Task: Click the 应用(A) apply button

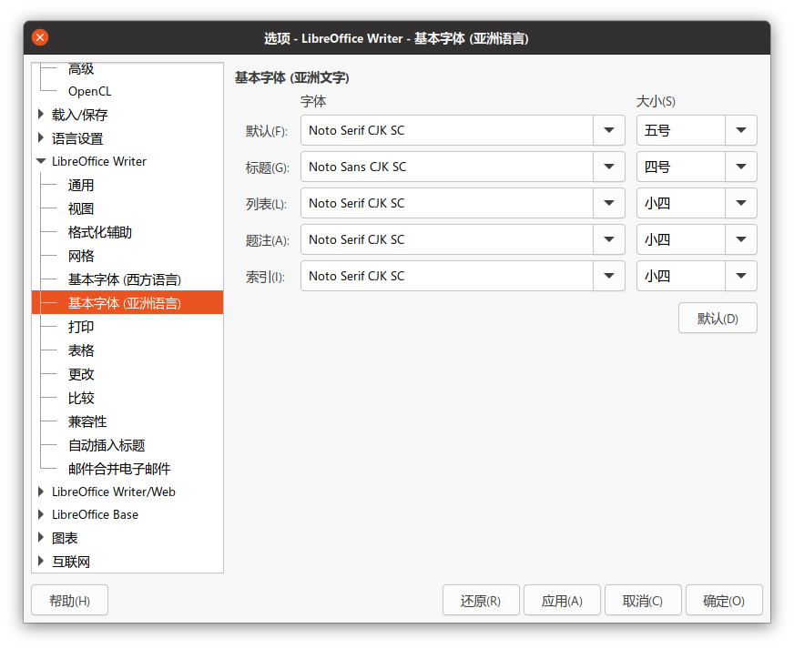Action: click(562, 601)
